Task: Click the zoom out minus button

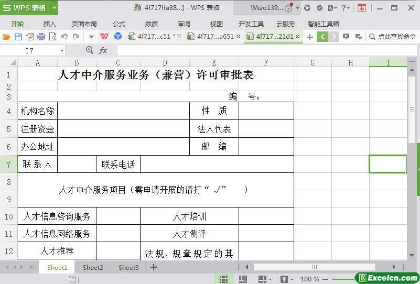Action: 325,279
